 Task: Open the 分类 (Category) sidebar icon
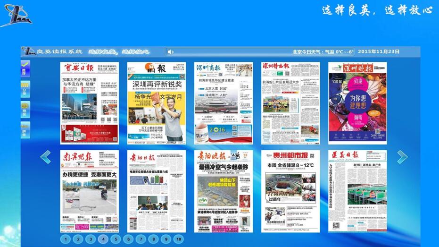click(25, 89)
